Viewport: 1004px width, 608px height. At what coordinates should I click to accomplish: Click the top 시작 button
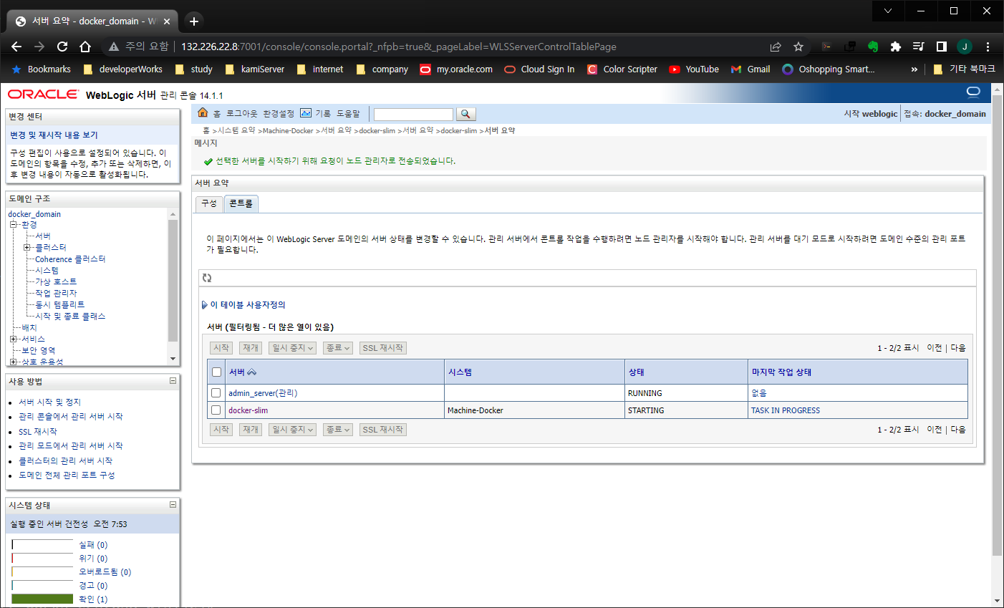[221, 348]
